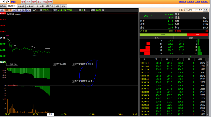Image resolution: width=211 pixels, height=117 pixels.
Task: Click the 32% red outer volume bar
Action: point(198,35)
